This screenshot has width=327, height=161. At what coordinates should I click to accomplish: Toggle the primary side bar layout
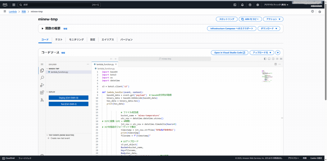(x=265, y=59)
